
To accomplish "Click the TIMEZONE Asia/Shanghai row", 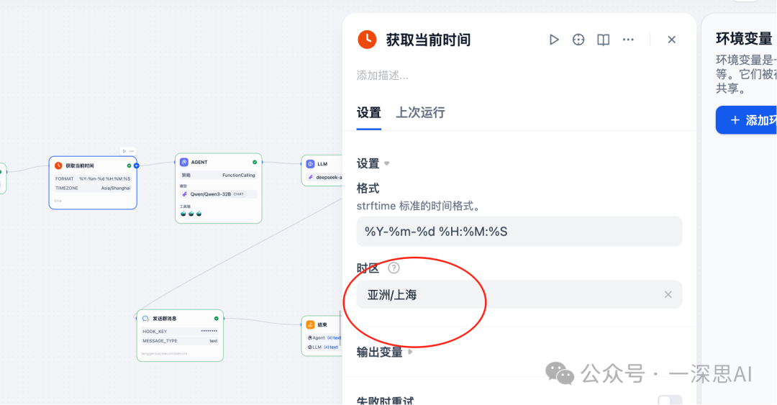I will (x=93, y=188).
